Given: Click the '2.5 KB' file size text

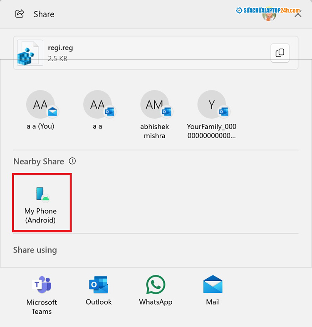Looking at the screenshot, I should click(x=57, y=59).
